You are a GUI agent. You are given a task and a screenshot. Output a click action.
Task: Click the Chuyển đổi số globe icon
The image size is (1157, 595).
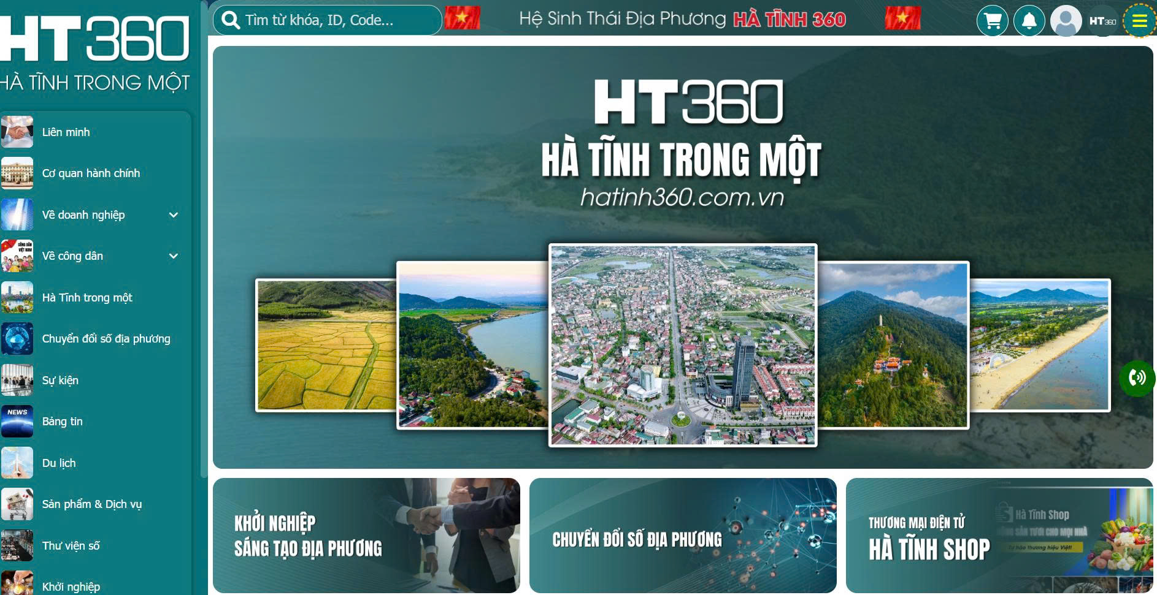coord(17,339)
